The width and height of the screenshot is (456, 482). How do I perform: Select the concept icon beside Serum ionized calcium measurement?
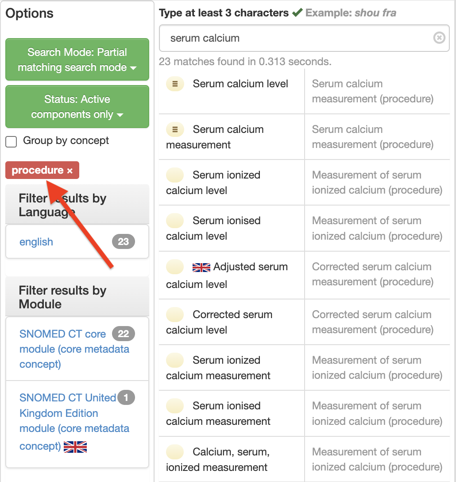click(175, 360)
